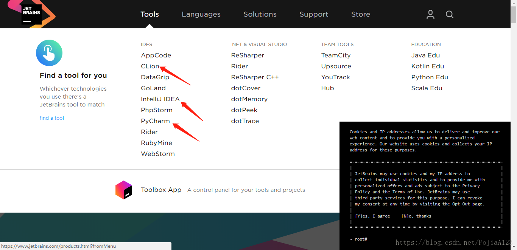Open the GoLand product link

pos(153,88)
